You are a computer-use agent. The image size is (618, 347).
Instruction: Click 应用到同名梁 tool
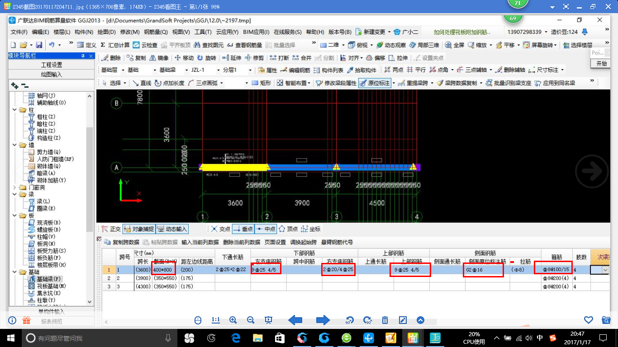click(x=555, y=83)
